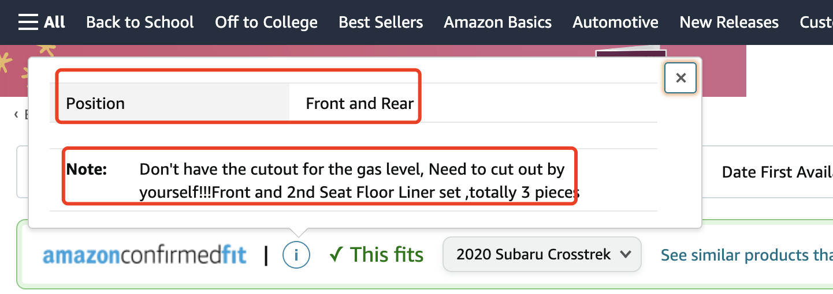Click the 'Date First Available' label
The width and height of the screenshot is (833, 294).
(777, 172)
